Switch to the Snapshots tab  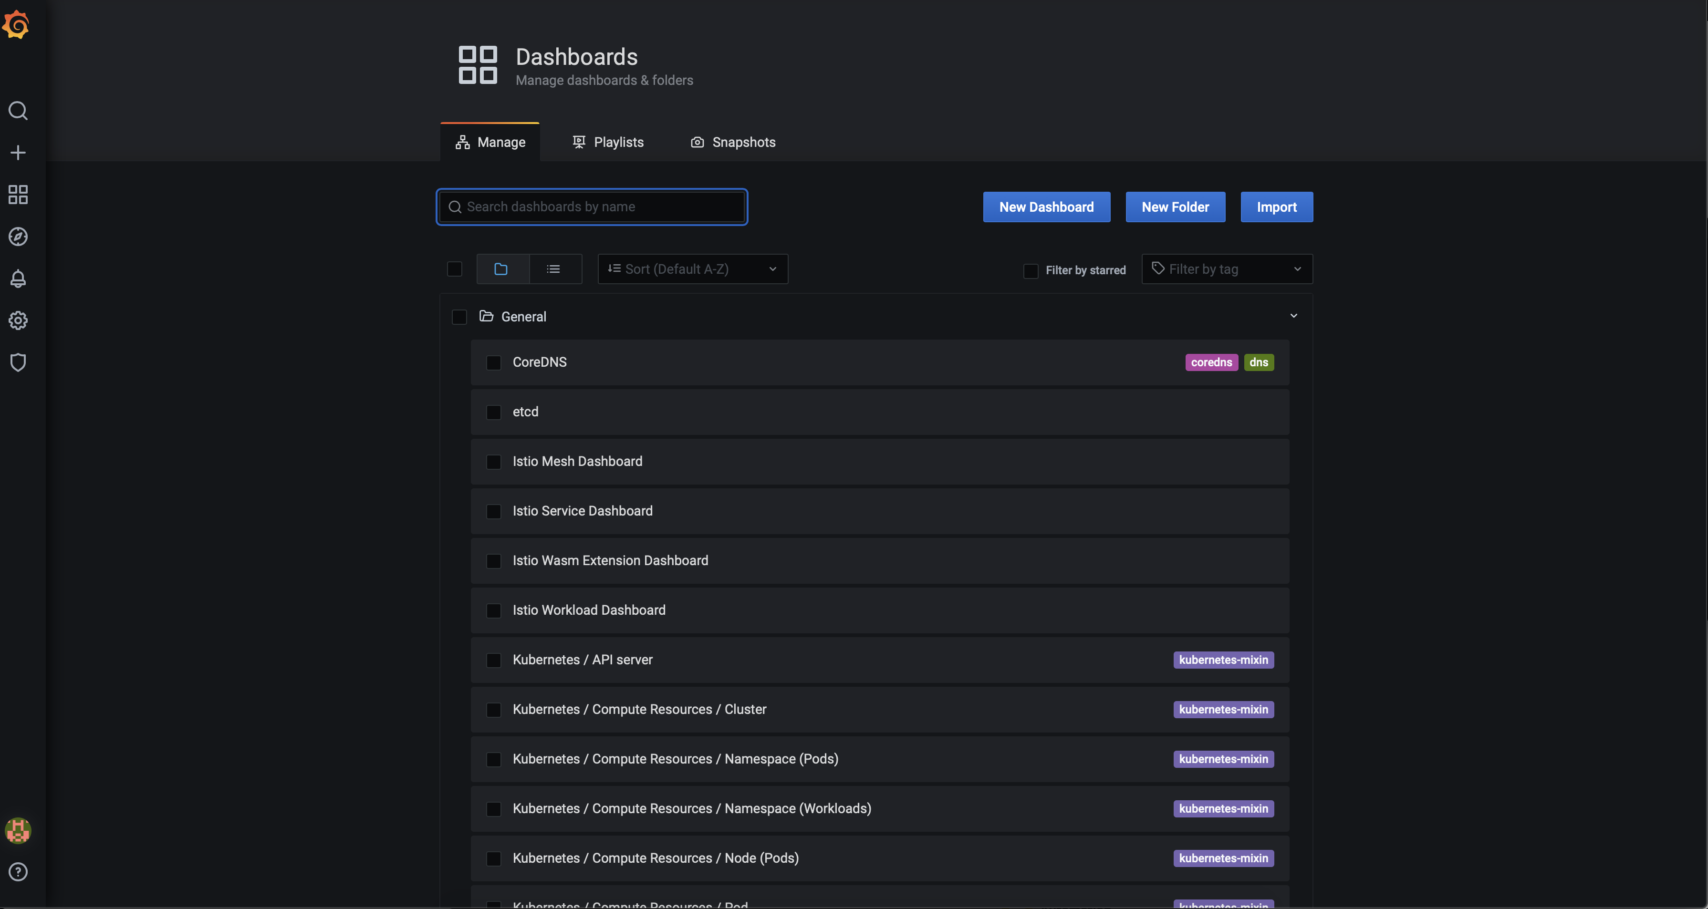click(733, 143)
